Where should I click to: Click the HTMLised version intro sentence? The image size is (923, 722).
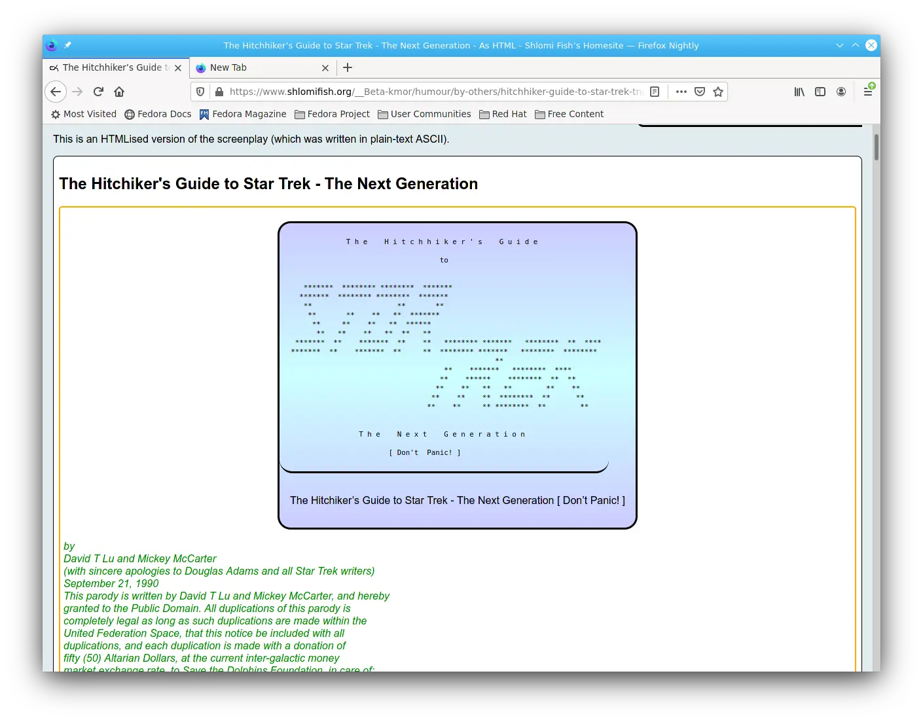pos(251,139)
